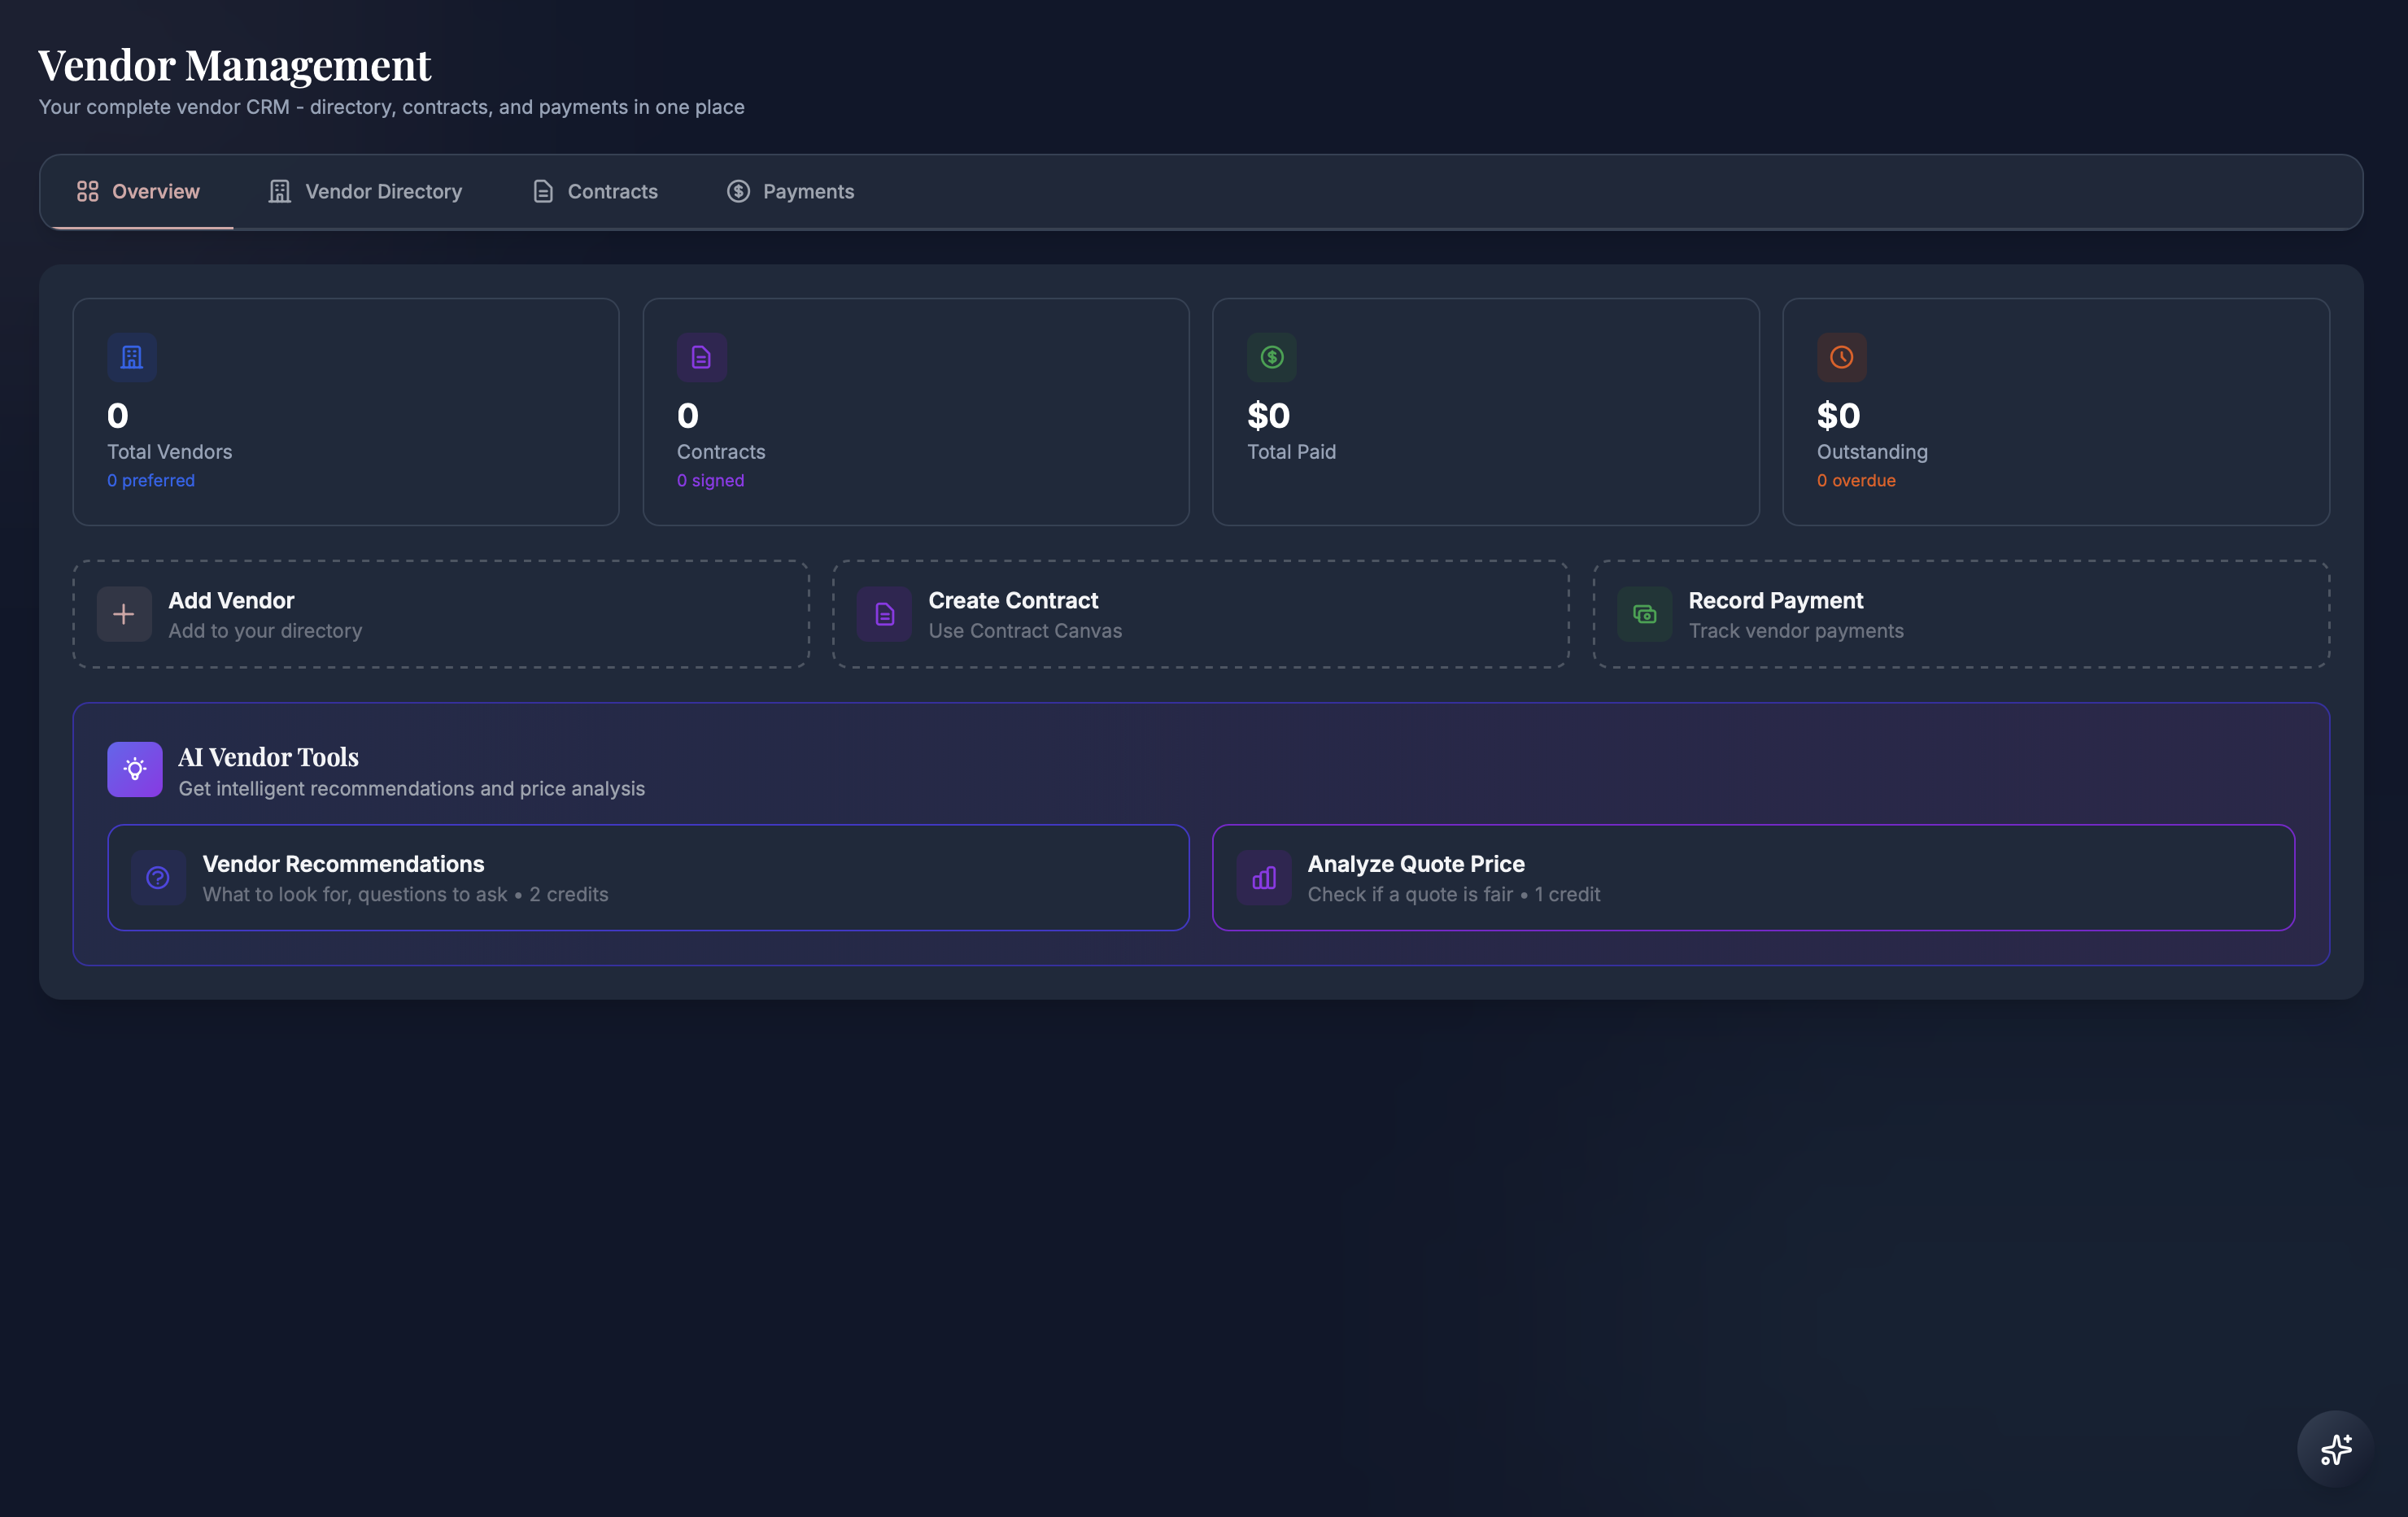Click the question mark icon in Vendor Recommendations
This screenshot has width=2408, height=1517.
tap(158, 877)
